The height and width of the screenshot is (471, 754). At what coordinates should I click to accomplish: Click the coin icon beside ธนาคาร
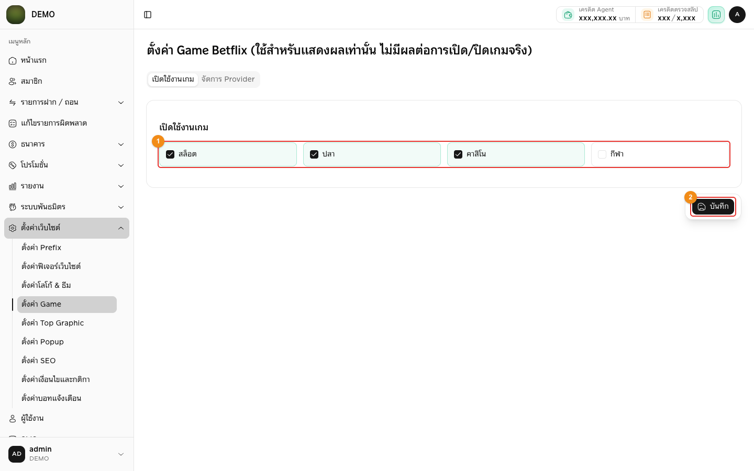click(13, 144)
